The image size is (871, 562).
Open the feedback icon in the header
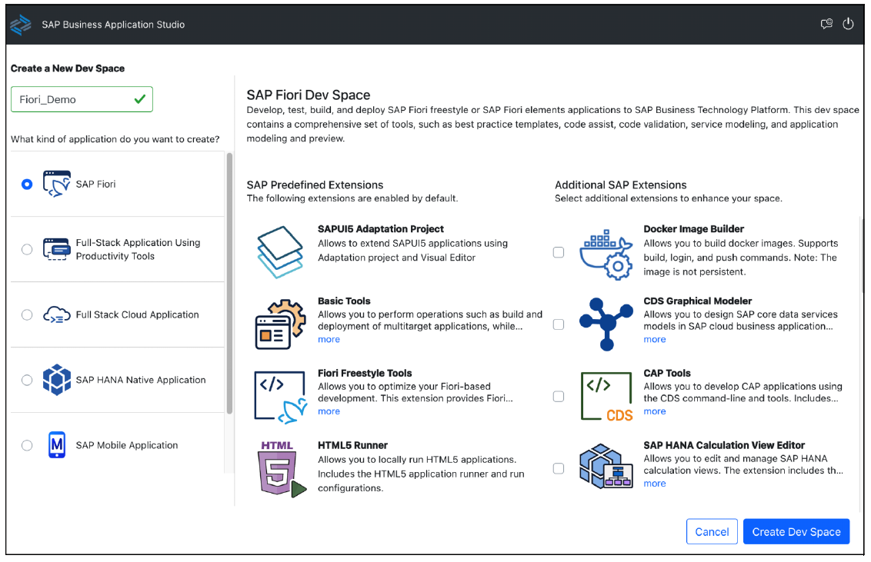[x=826, y=24]
